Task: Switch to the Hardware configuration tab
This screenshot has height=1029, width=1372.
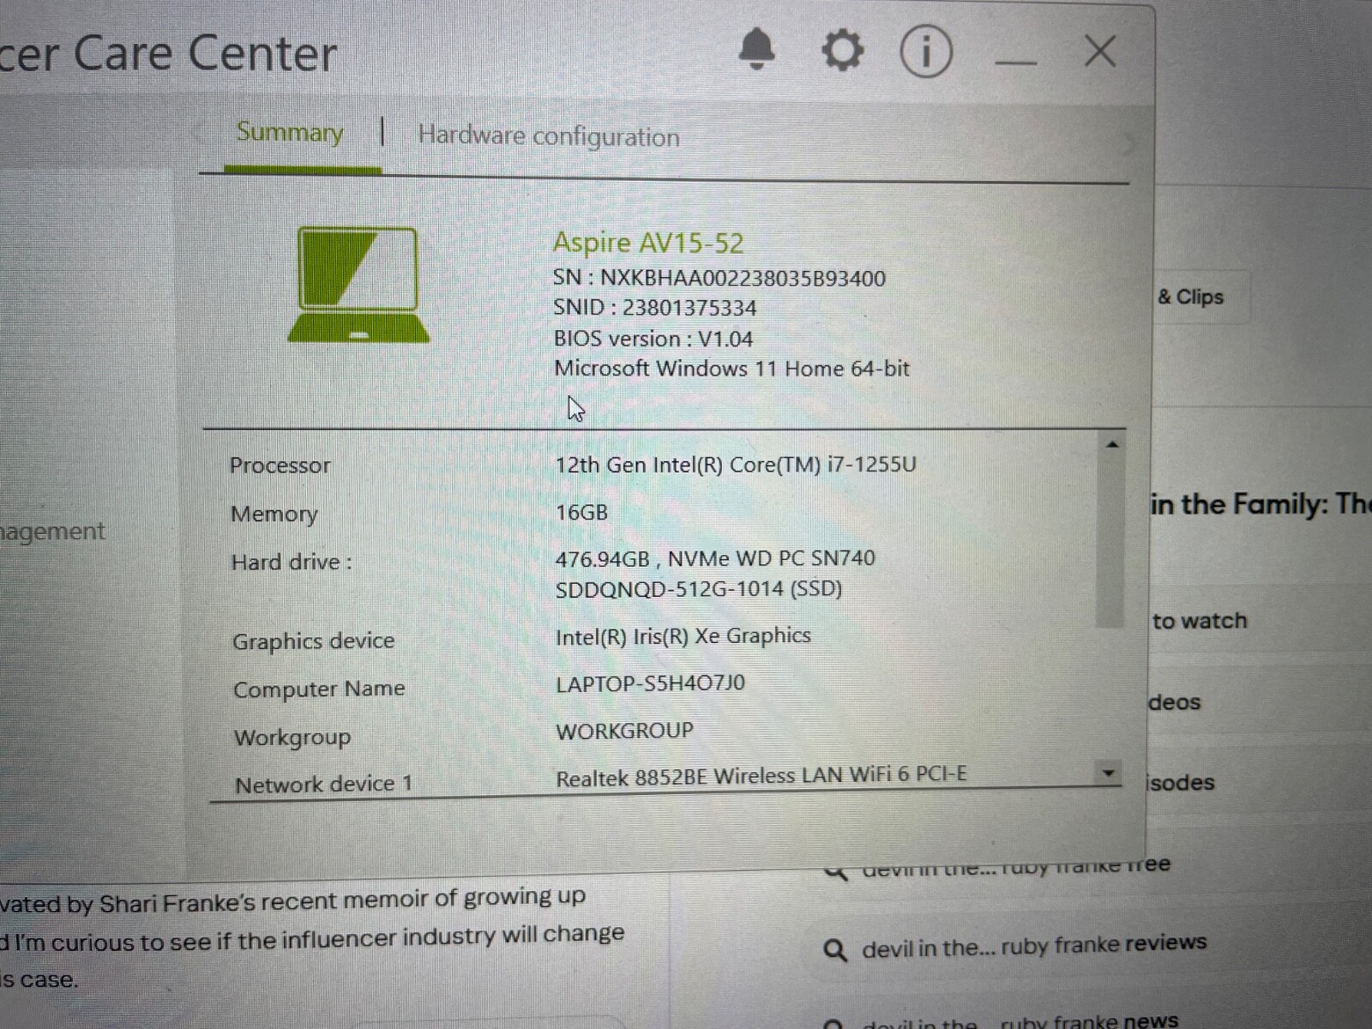Action: pos(549,136)
